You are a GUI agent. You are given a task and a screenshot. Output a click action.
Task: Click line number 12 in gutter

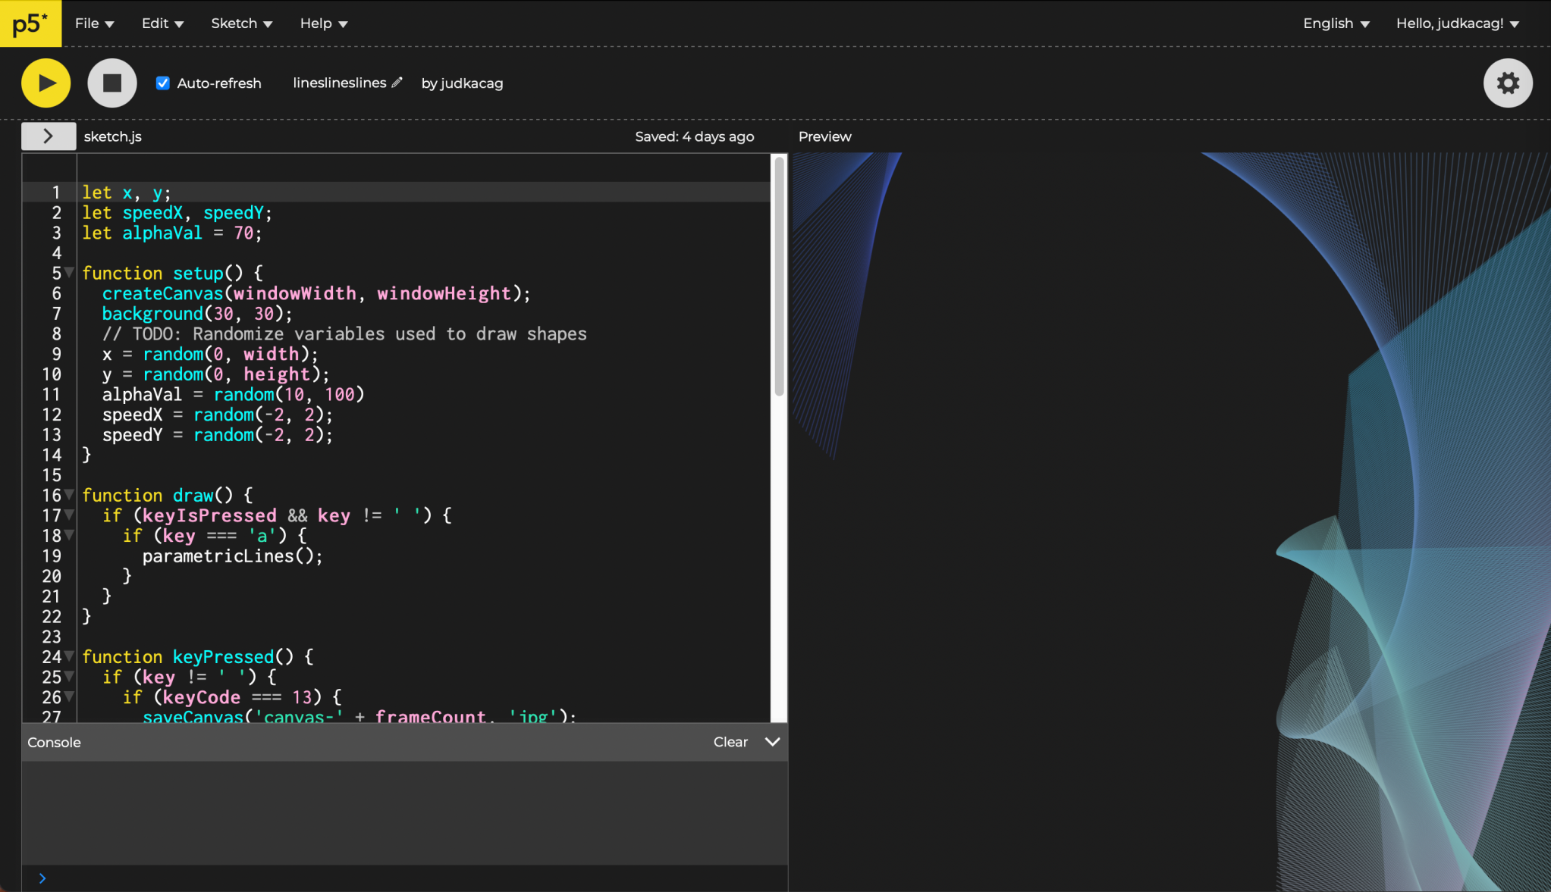click(x=52, y=415)
